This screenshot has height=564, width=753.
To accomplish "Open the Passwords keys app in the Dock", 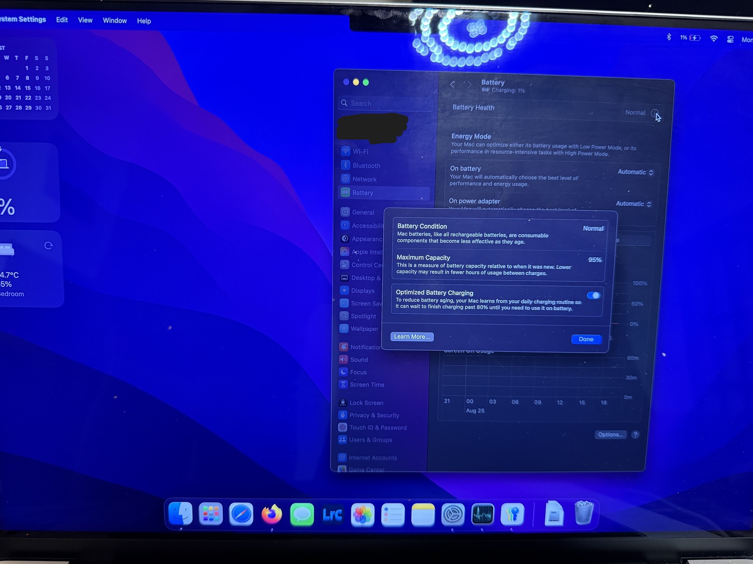I will (512, 514).
